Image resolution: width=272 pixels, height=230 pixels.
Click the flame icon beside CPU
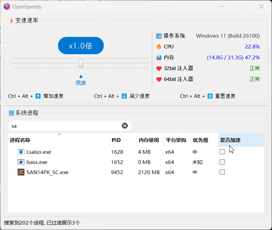(x=158, y=46)
